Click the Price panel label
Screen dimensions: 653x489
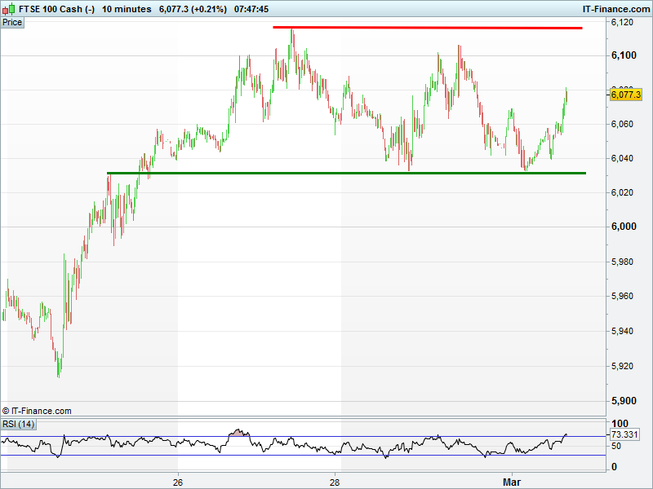click(12, 22)
